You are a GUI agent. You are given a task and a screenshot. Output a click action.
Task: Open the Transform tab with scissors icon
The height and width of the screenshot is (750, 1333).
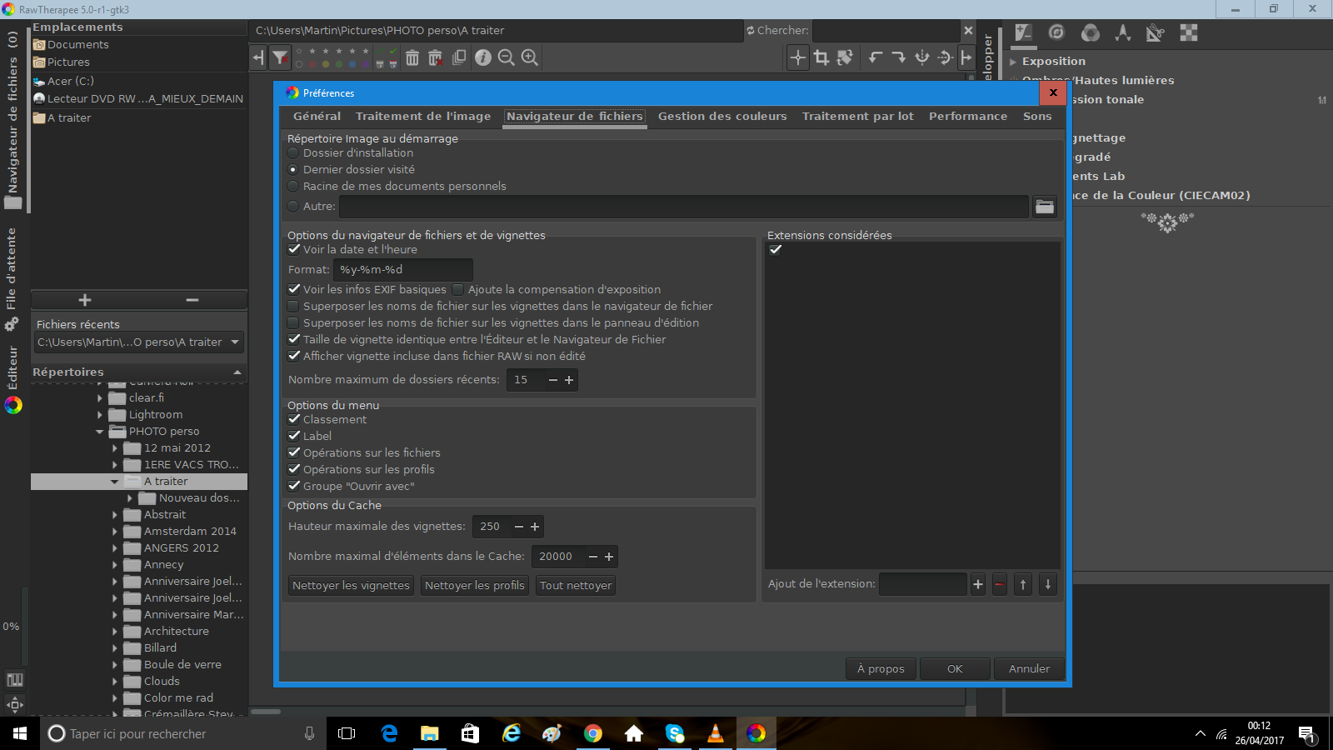click(x=1155, y=33)
